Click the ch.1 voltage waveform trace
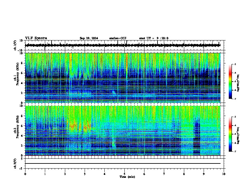The height and width of the screenshot is (195, 252). click(x=123, y=45)
